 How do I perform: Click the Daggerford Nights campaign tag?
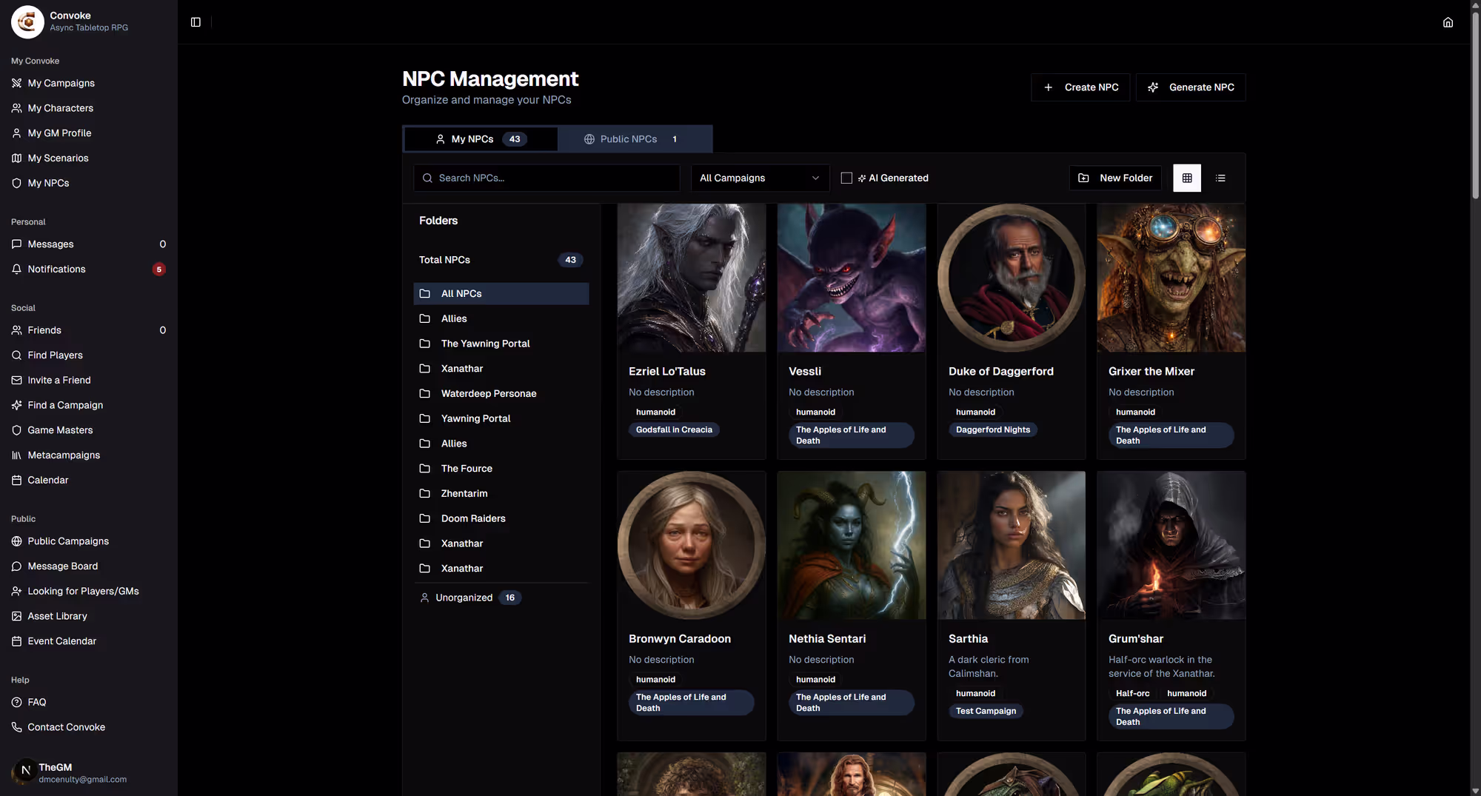993,430
